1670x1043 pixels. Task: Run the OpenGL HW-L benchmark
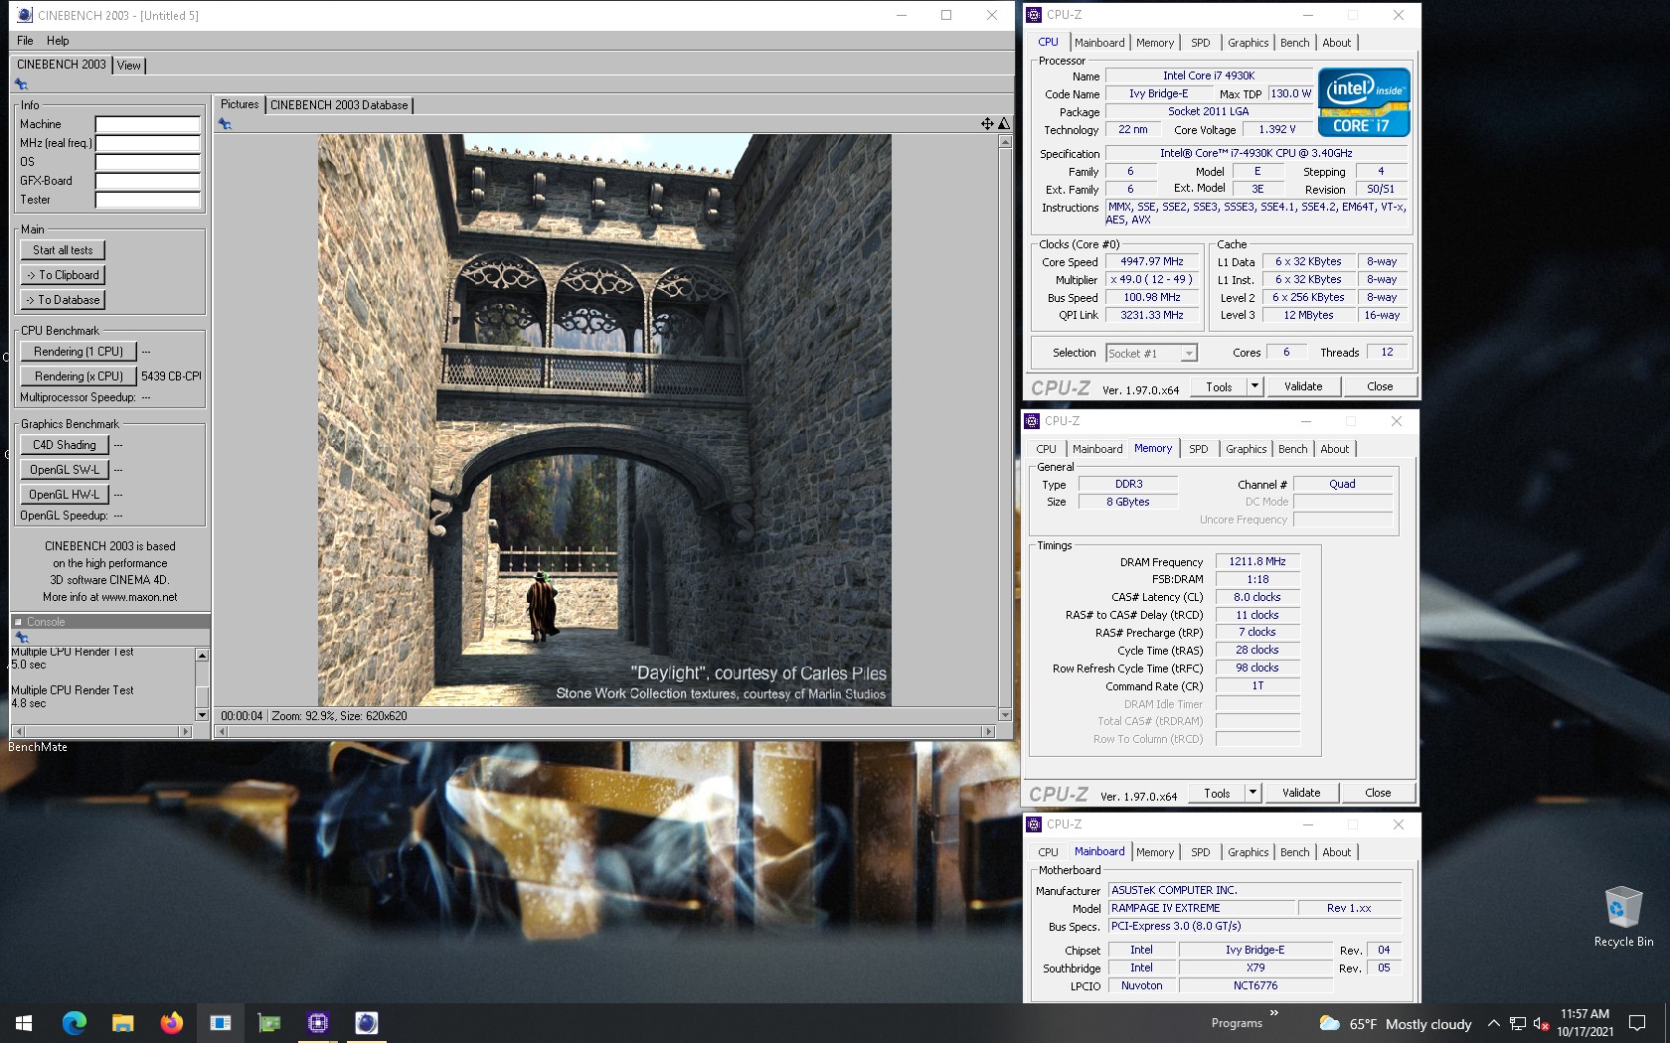pos(64,495)
